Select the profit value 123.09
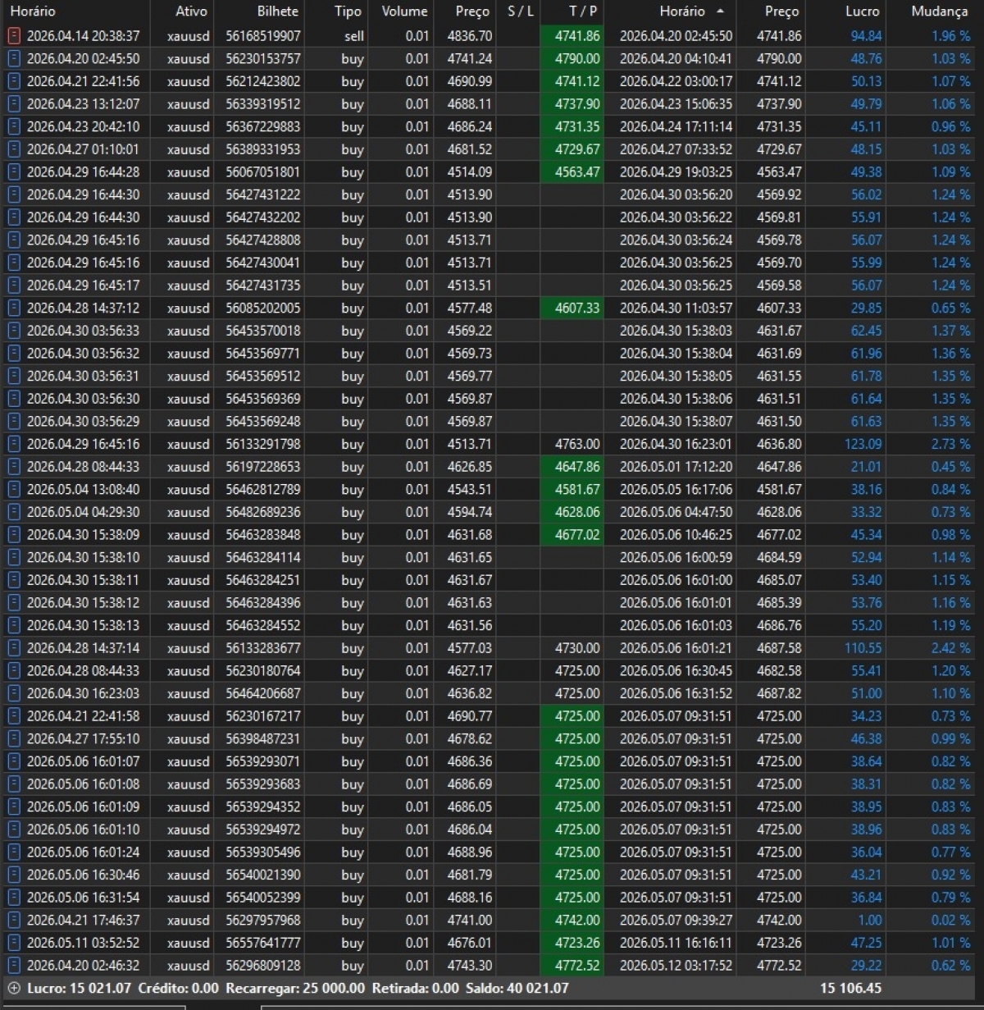984x1010 pixels. click(863, 444)
